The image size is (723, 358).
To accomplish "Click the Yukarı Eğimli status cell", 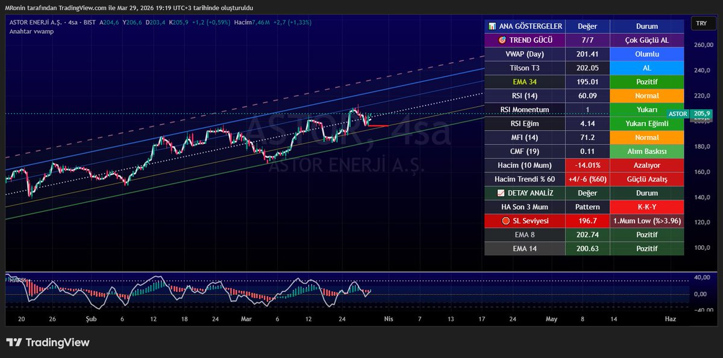I will click(x=647, y=124).
